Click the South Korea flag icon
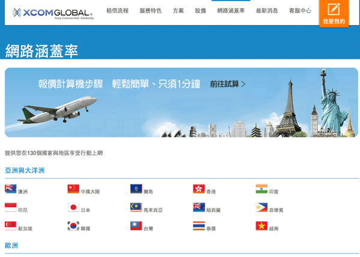The height and width of the screenshot is (257, 360). pyautogui.click(x=73, y=226)
